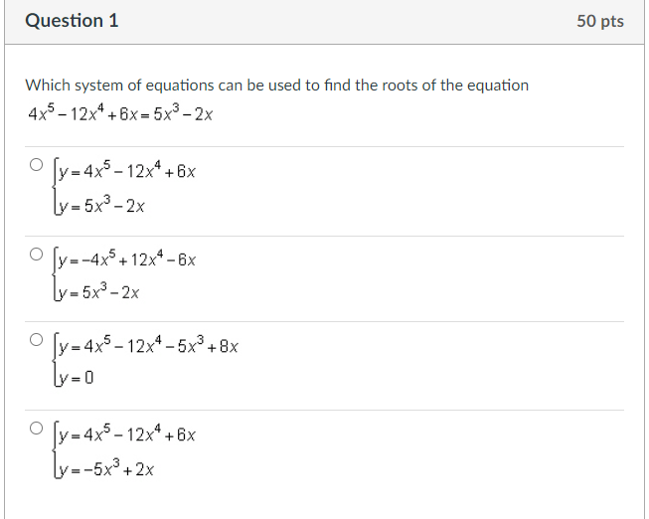Viewport: 649px width, 519px height.
Task: Click the brace of the fourth answer system
Action: (55, 450)
